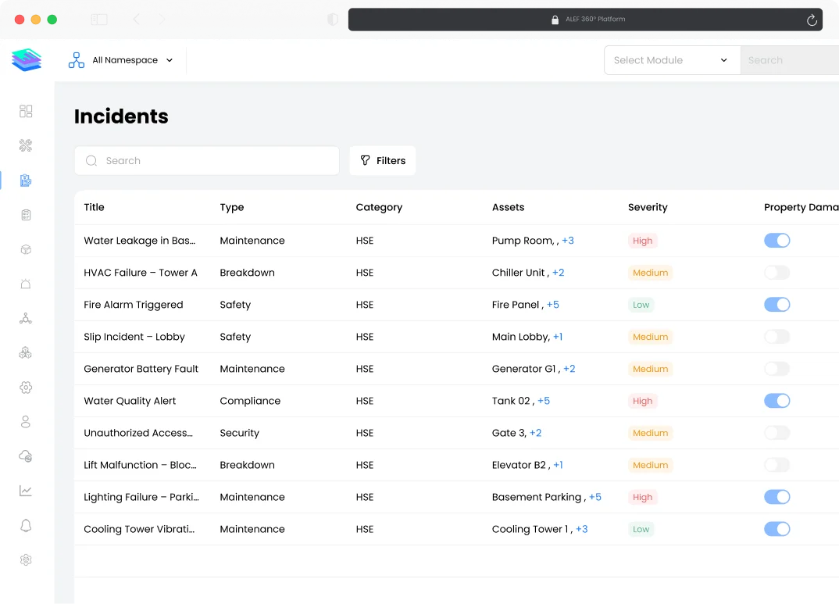Open the alarm siren icon in sidebar
Screen dimensions: 839x604
(26, 284)
